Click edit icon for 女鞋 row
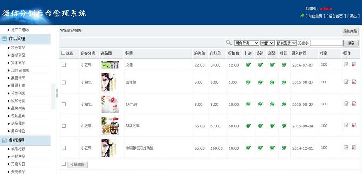Screen dimensions: 362x174 346,64
